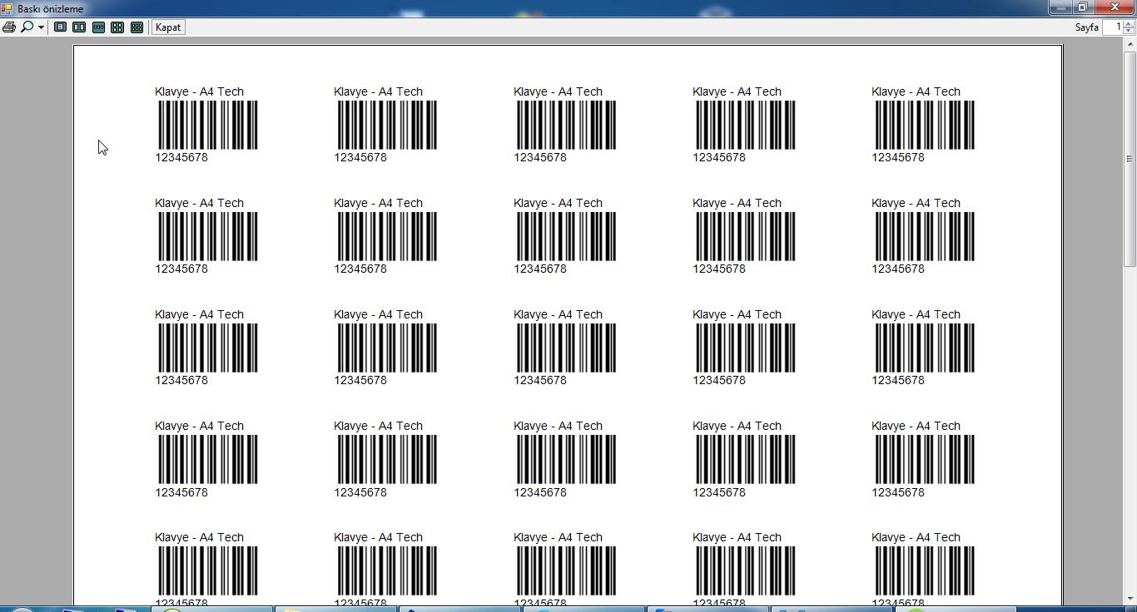
Task: Click into the Sayfa page number field
Action: point(1113,27)
